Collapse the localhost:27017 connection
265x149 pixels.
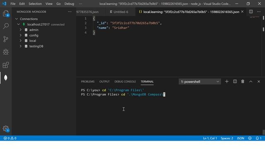[x=19, y=24]
